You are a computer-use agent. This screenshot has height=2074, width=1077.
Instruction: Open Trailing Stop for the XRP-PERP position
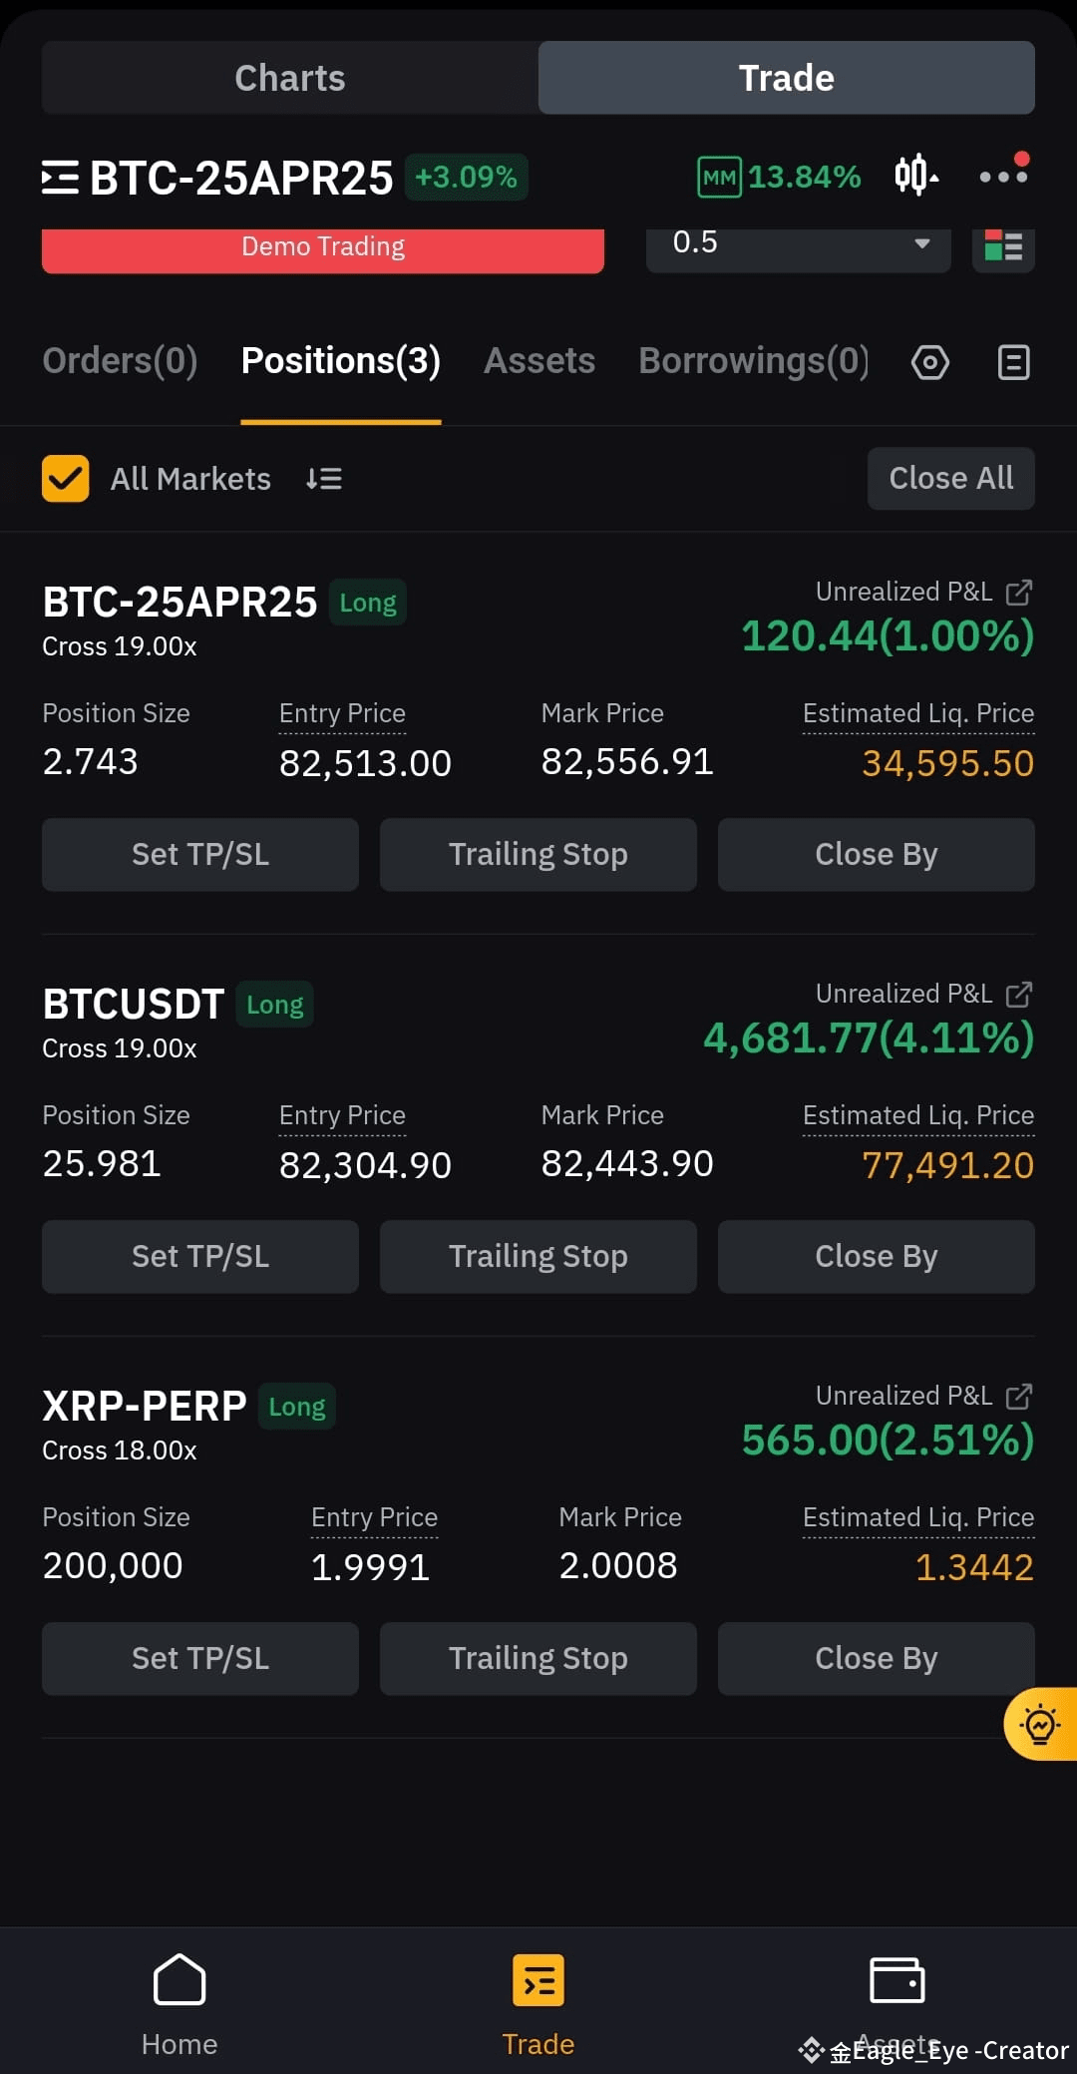tap(538, 1659)
